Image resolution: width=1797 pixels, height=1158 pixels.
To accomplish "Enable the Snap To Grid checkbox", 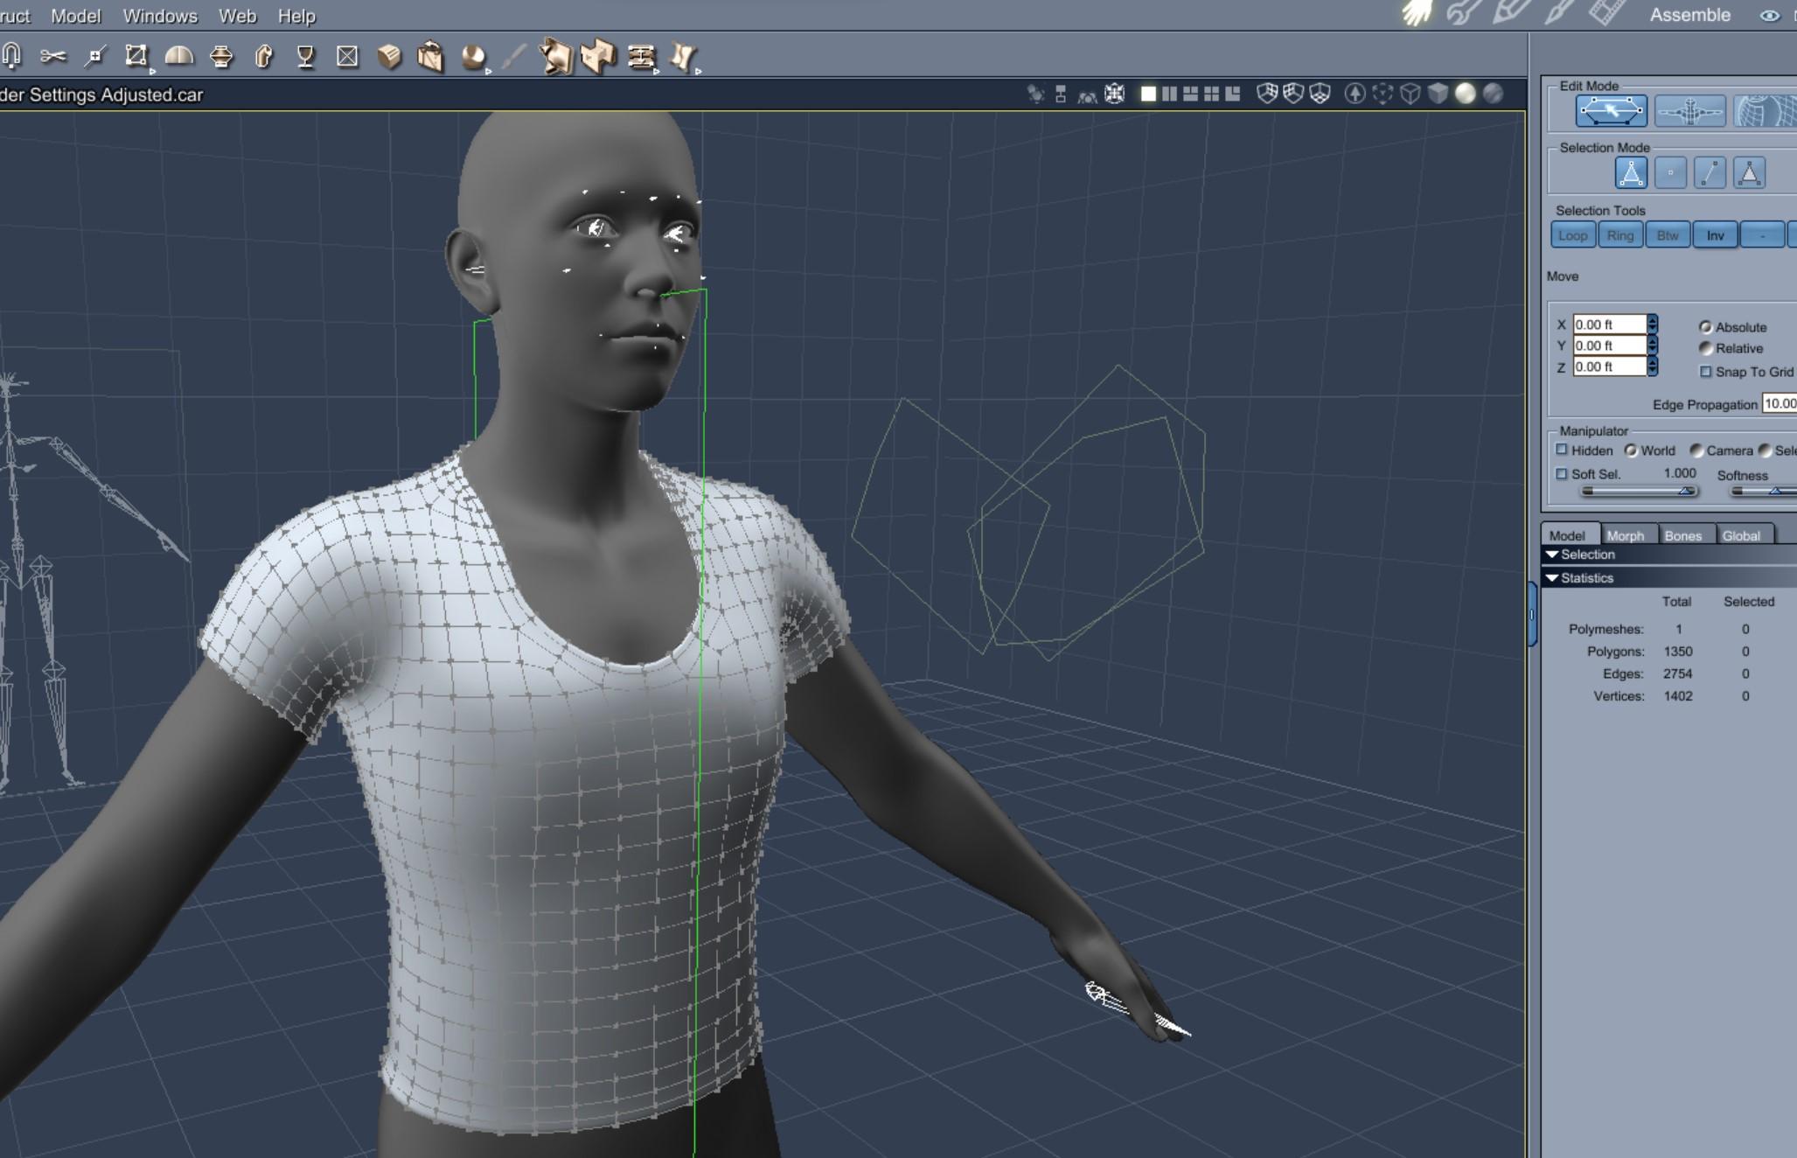I will tap(1705, 372).
